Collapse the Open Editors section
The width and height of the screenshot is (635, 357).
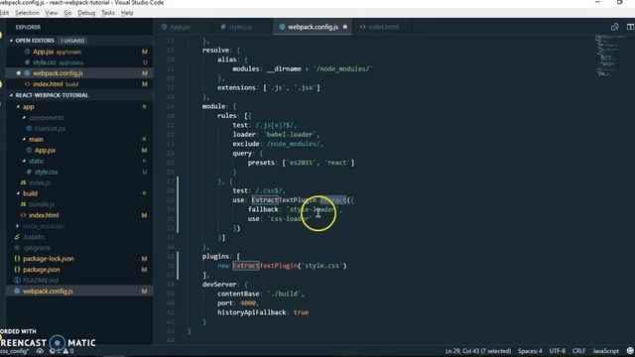coord(11,41)
